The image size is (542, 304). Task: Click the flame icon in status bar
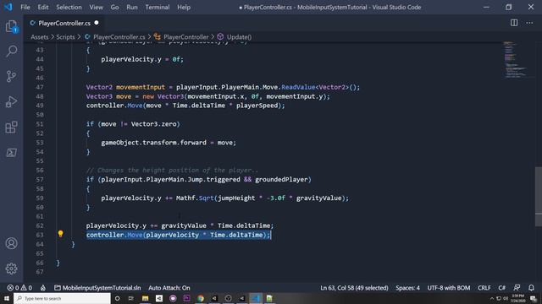point(43,288)
